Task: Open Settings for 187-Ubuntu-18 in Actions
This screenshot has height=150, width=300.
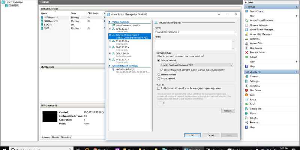Action: click(x=255, y=81)
